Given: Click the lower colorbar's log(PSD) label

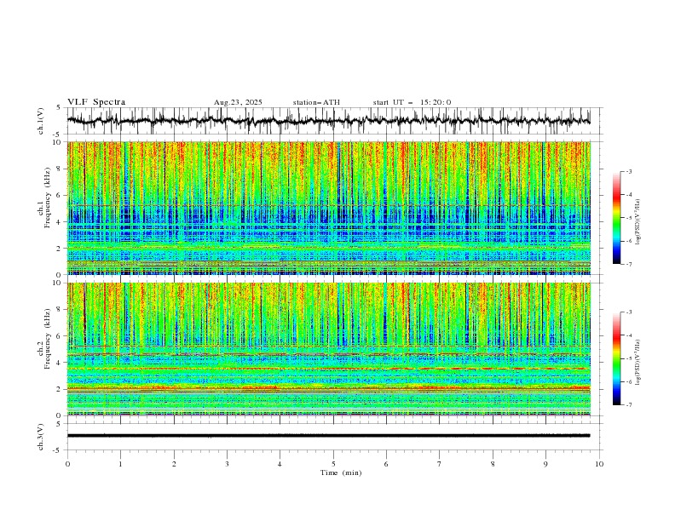Looking at the screenshot, I should coord(637,363).
